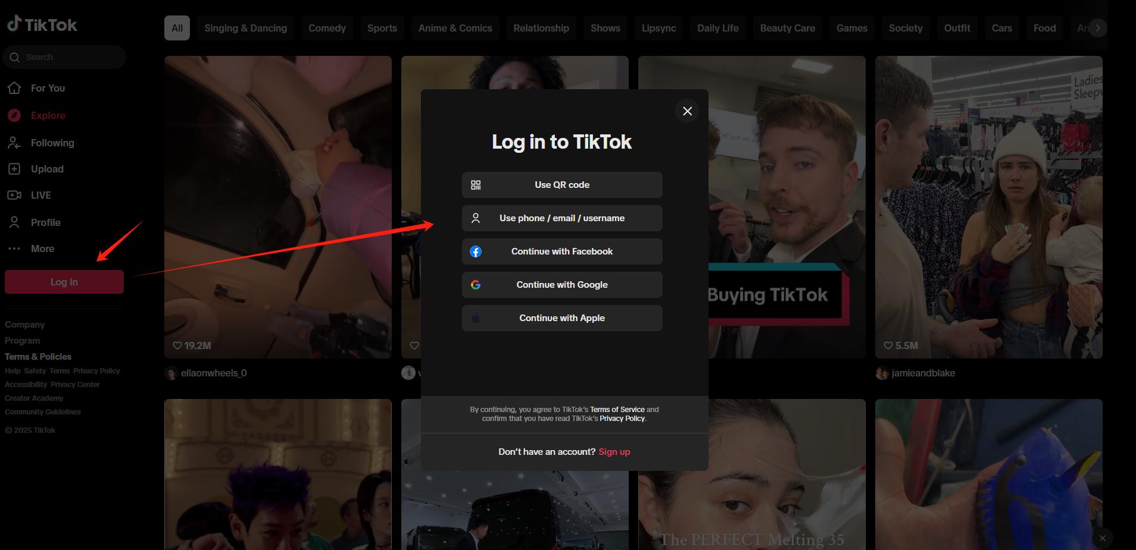Close the login dialog with X
The width and height of the screenshot is (1136, 550).
(x=687, y=111)
